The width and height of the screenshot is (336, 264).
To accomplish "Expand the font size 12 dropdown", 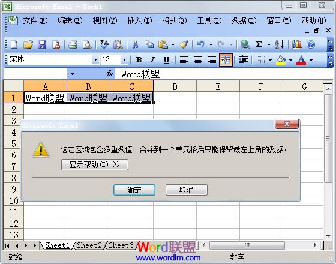I will [x=124, y=60].
